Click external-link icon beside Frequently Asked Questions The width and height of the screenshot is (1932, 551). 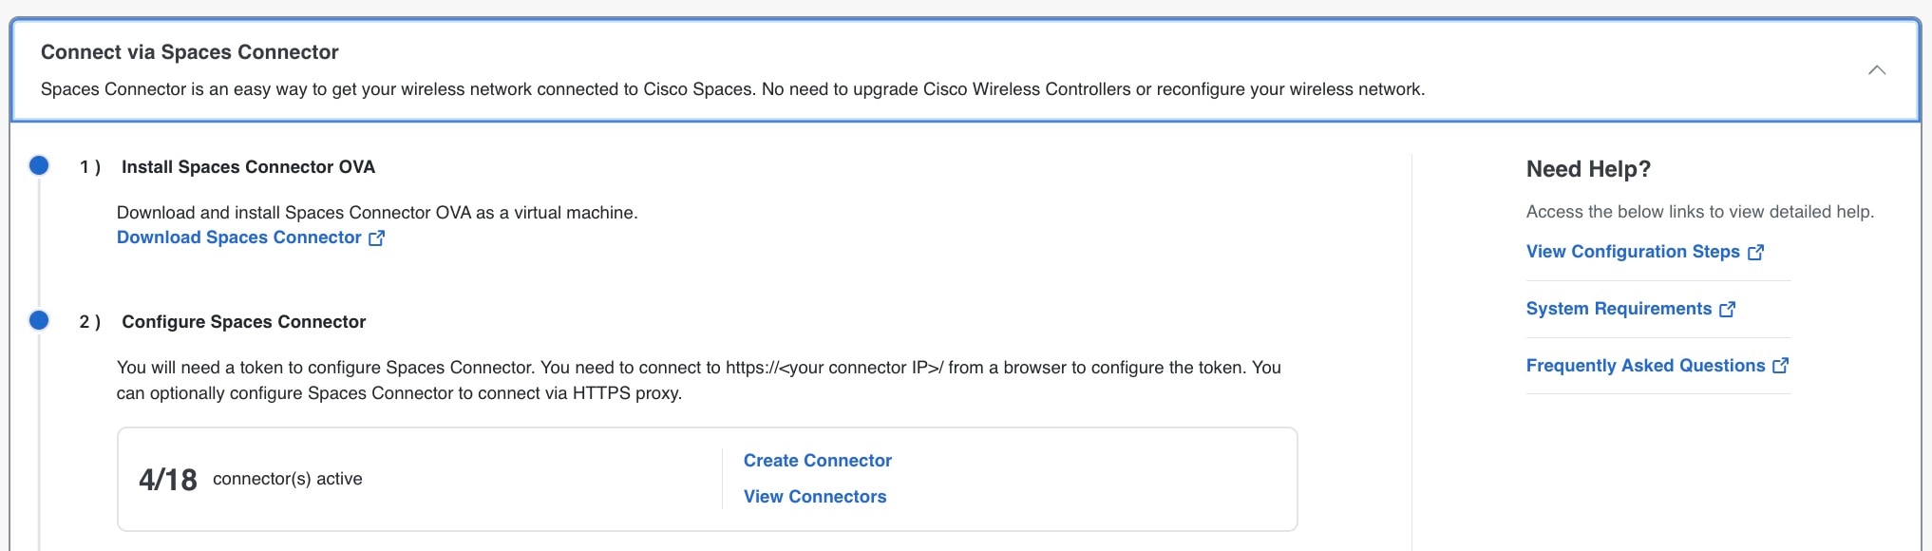[1781, 366]
